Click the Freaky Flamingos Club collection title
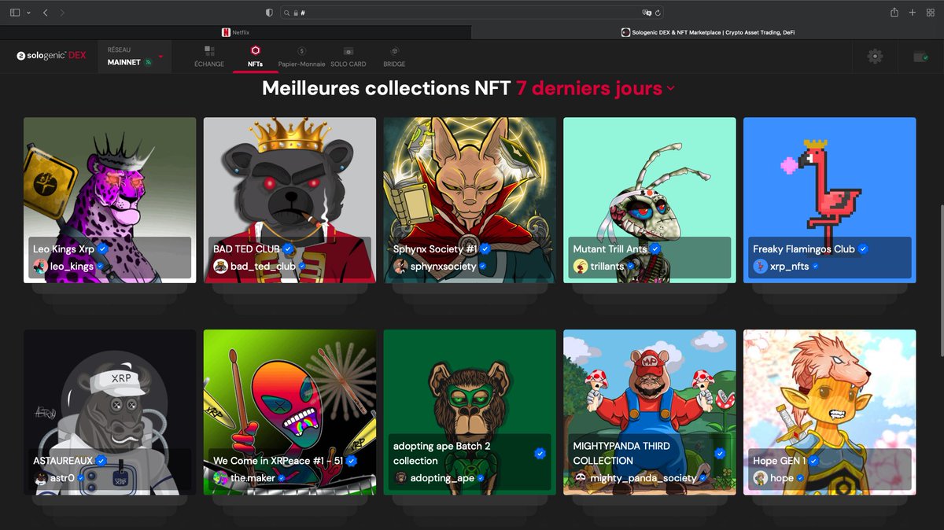Viewport: 944px width, 530px height. 803,248
